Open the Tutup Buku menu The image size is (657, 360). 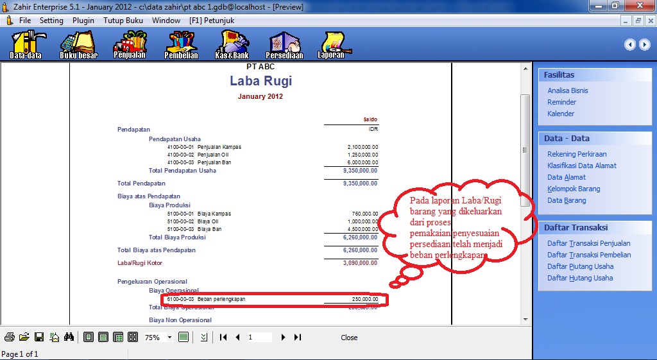123,21
